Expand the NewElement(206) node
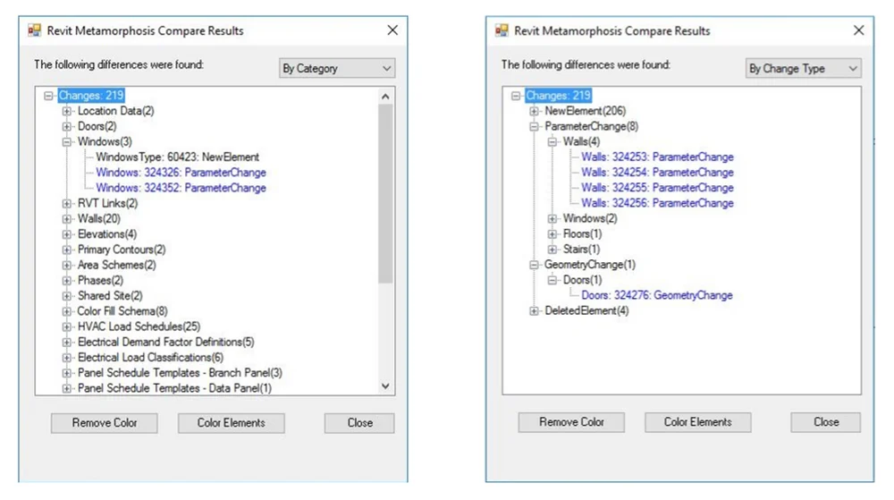This screenshot has height=500, width=894. coord(534,111)
